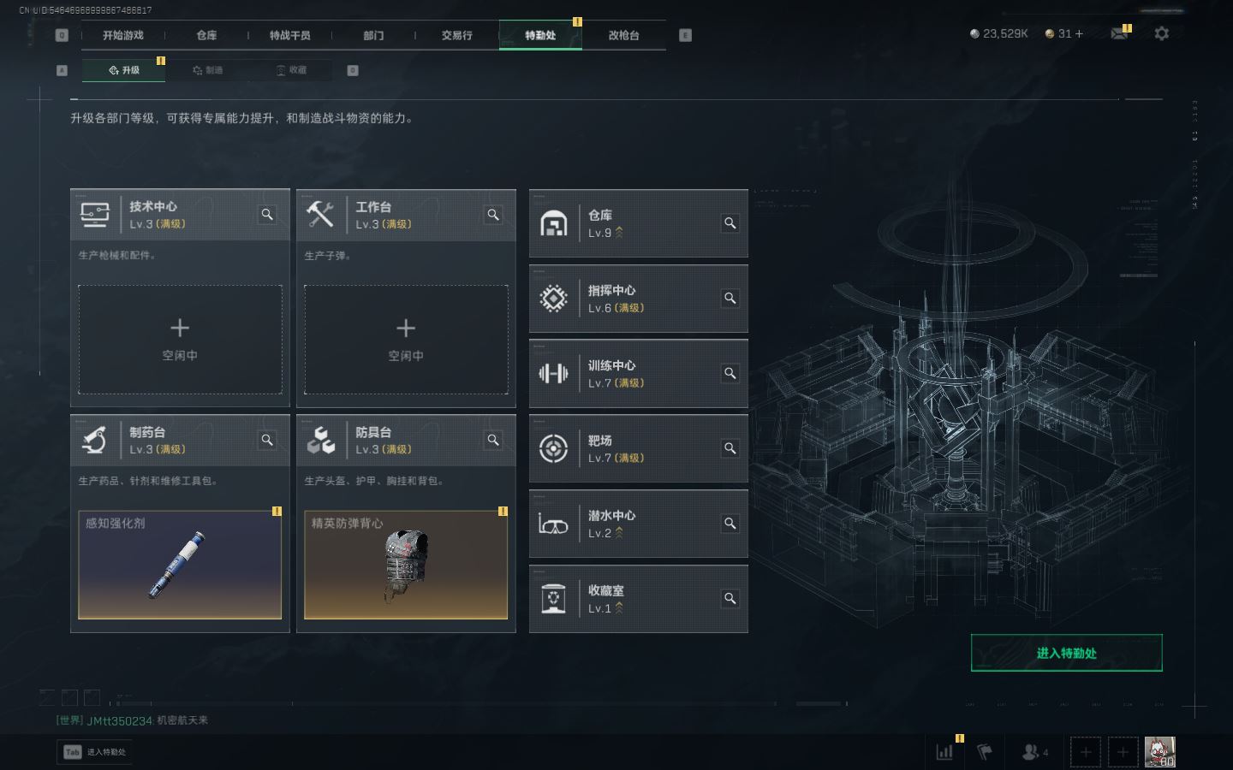Image resolution: width=1233 pixels, height=770 pixels.
Task: Inspect 工作台 with the magnifier icon
Action: pos(493,215)
